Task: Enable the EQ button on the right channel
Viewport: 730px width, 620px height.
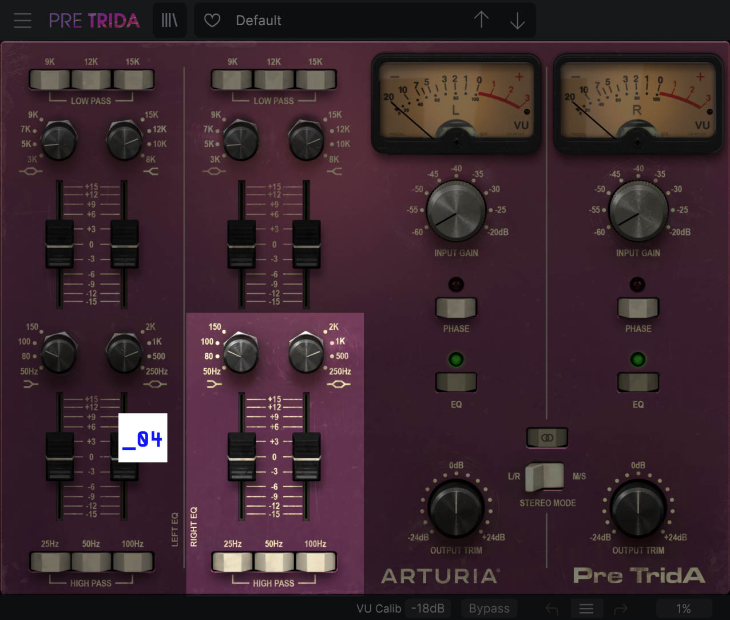Action: [x=638, y=382]
